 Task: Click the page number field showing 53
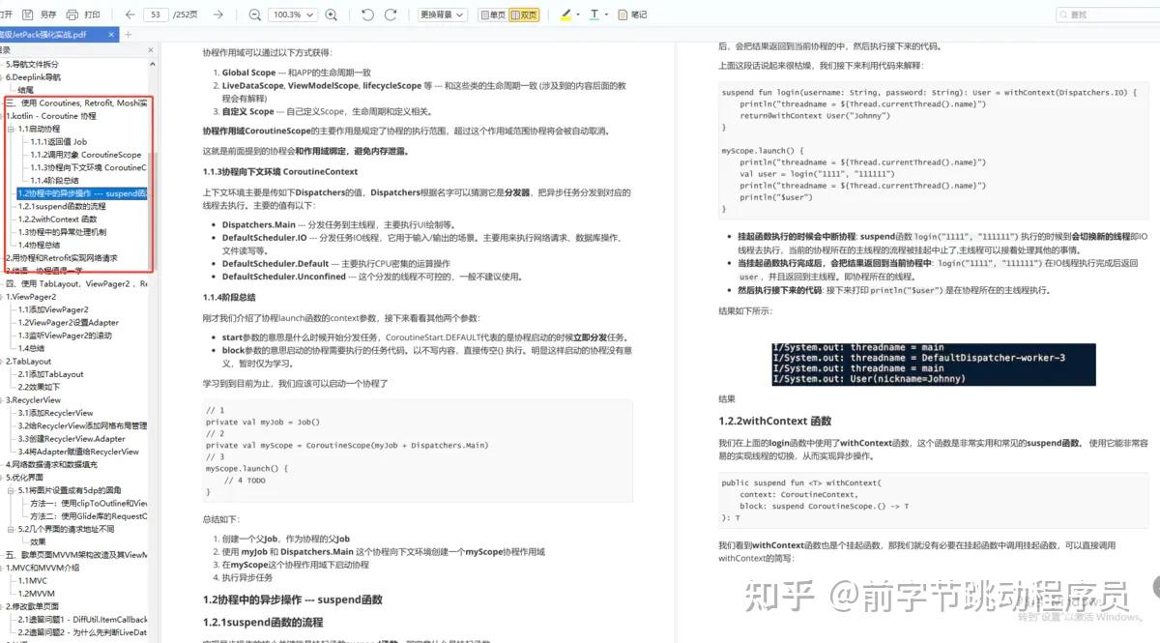pos(156,15)
